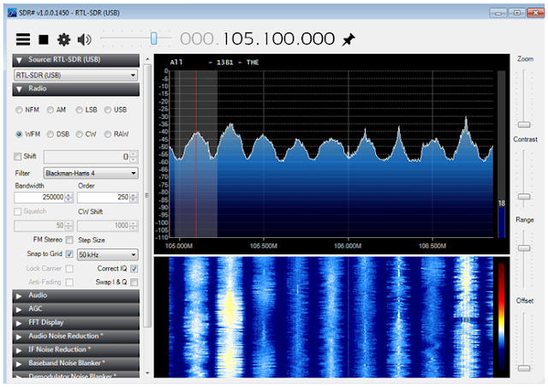
Task: Open the gear configuration settings
Action: [x=63, y=39]
